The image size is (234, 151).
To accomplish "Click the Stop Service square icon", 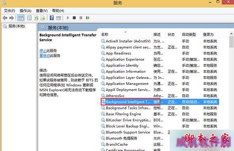I will 74,18.
